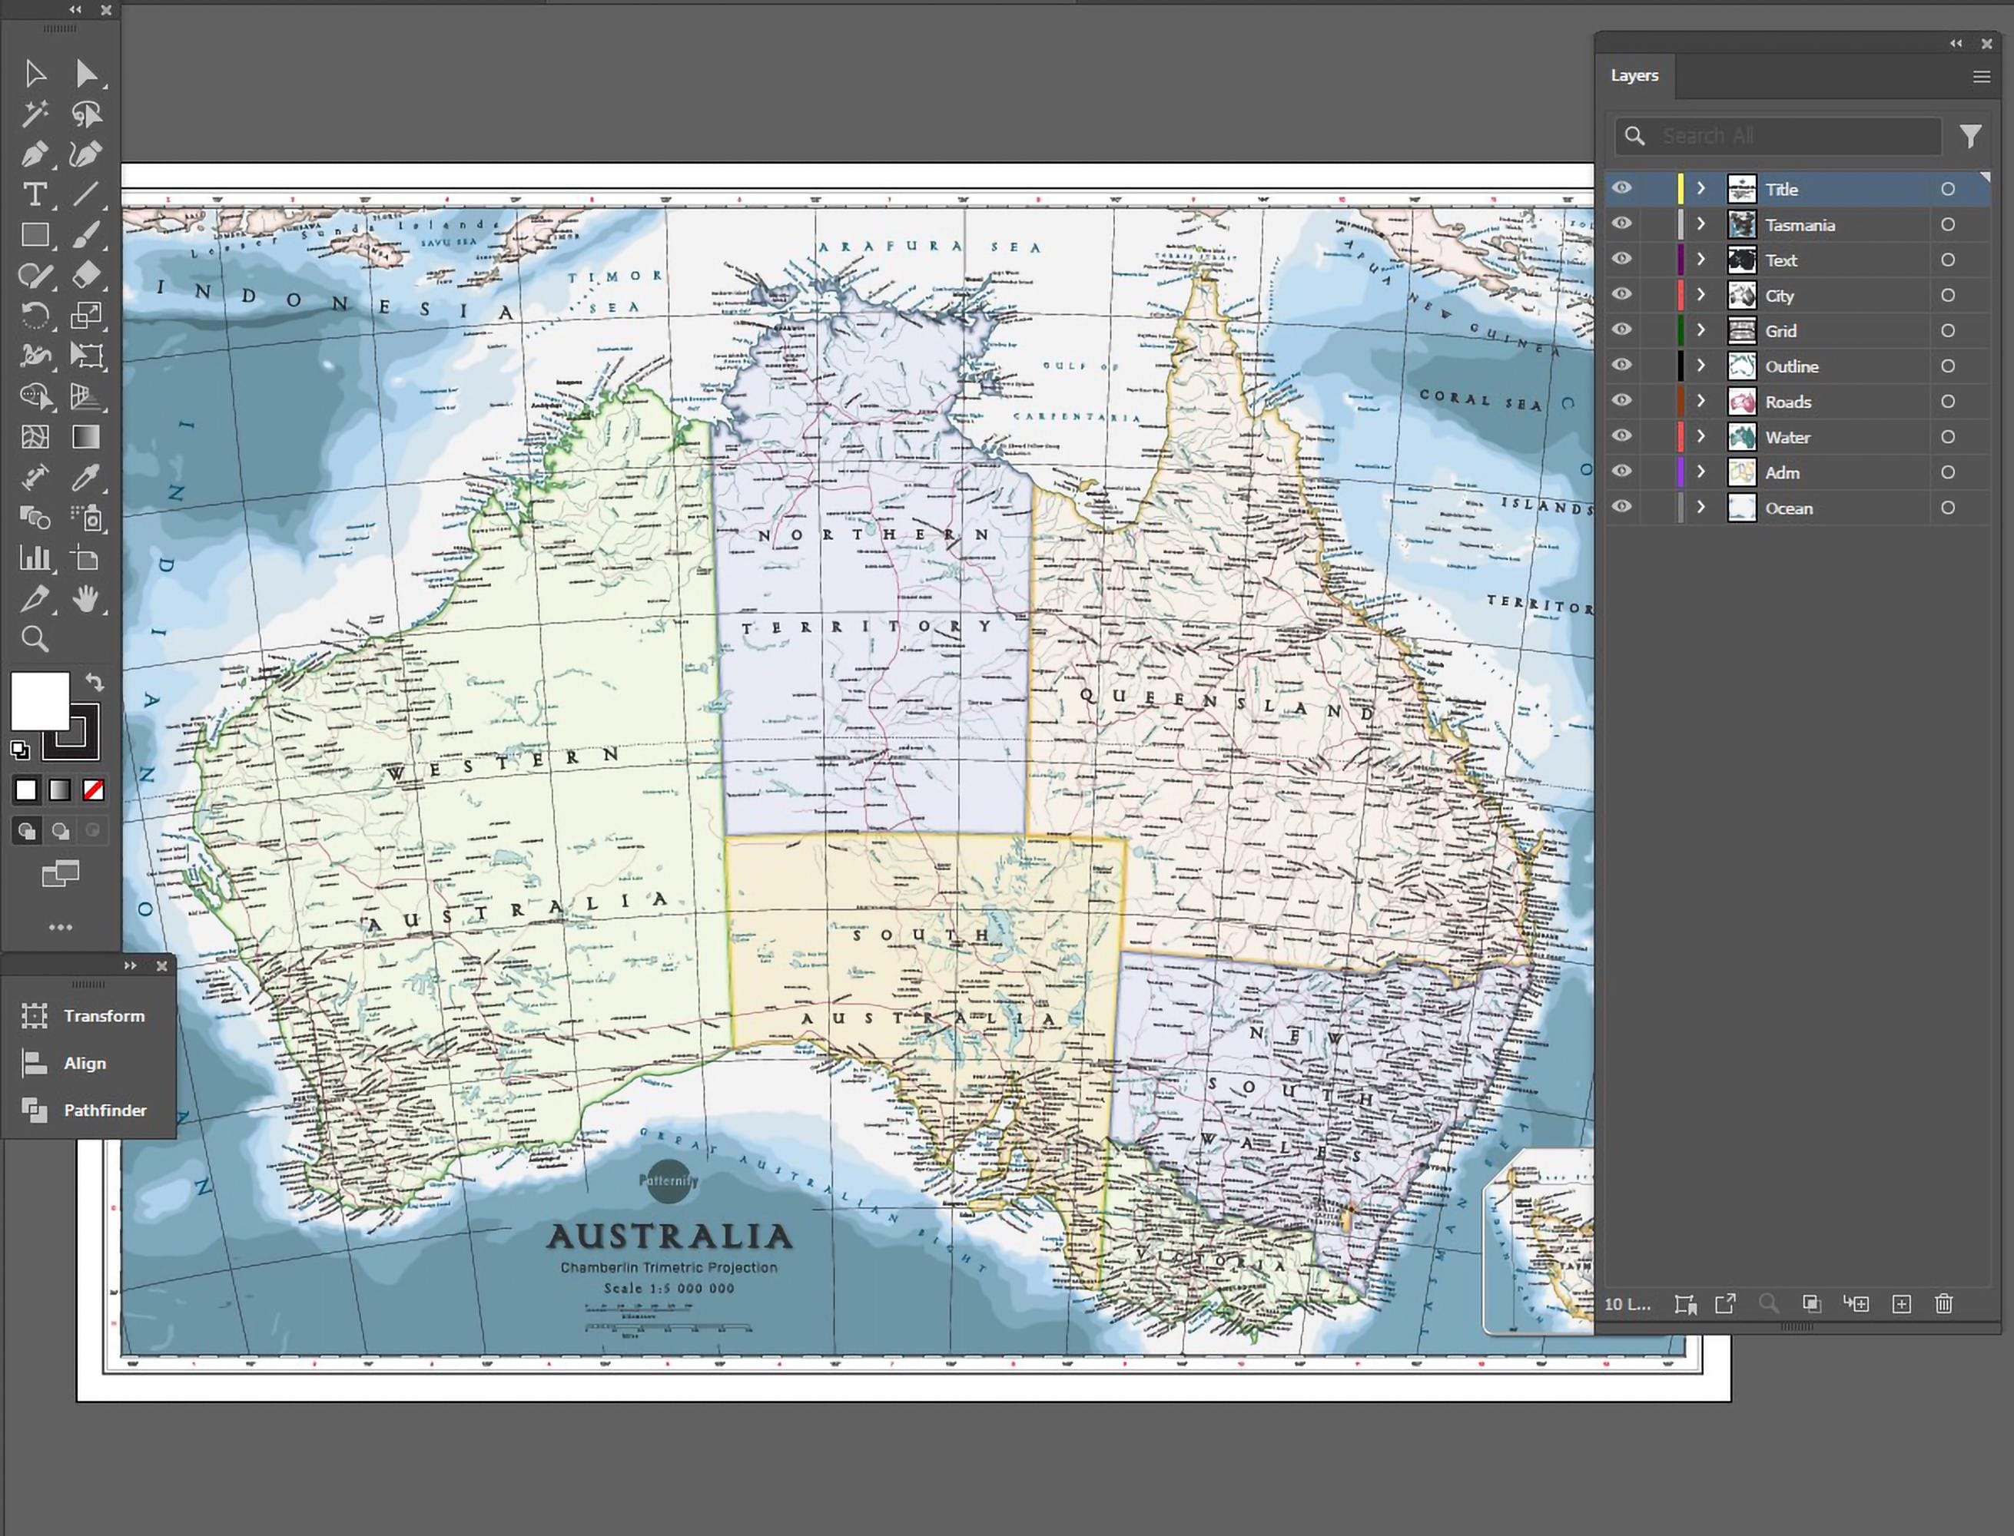2014x1536 pixels.
Task: Activate the Hand tool
Action: pos(87,599)
